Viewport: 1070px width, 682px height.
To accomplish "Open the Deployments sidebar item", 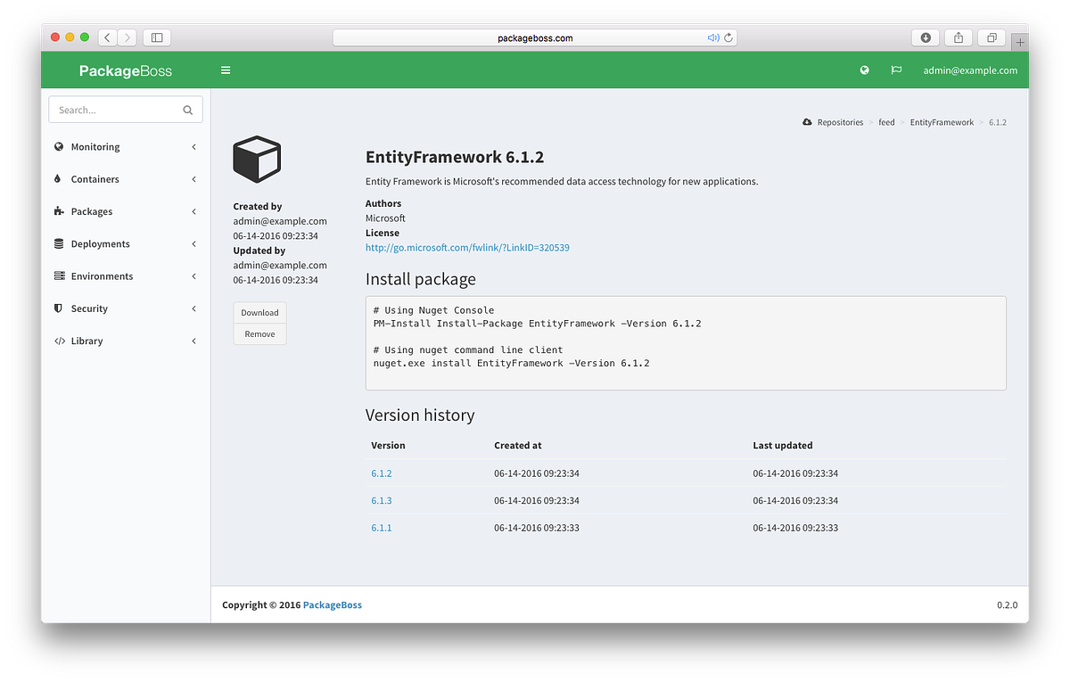I will coord(126,243).
